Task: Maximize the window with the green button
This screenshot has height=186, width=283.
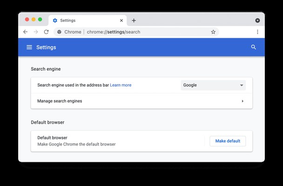Action: point(40,20)
